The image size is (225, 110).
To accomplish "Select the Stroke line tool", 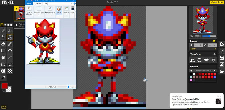I will coord(10,44).
